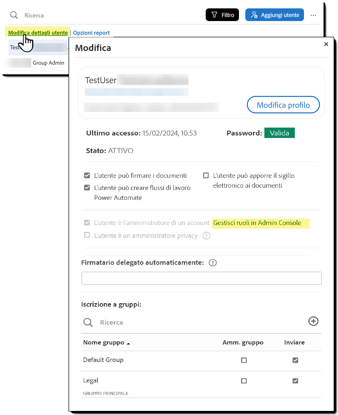Uncheck 'L'utente può firmare i documenti'
Viewport: 338px width, 415px height.
(87, 176)
